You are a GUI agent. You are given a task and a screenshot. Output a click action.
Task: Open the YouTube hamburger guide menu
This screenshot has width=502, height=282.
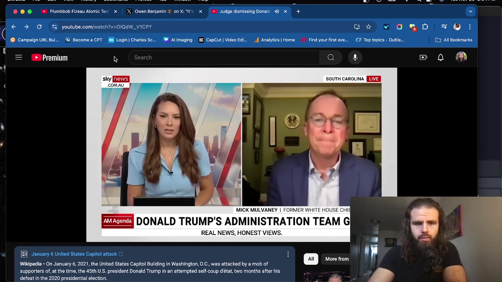coord(18,58)
